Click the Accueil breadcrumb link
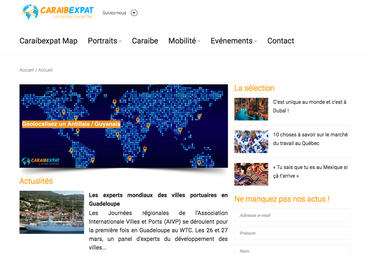Image resolution: width=368 pixels, height=254 pixels. click(x=27, y=70)
